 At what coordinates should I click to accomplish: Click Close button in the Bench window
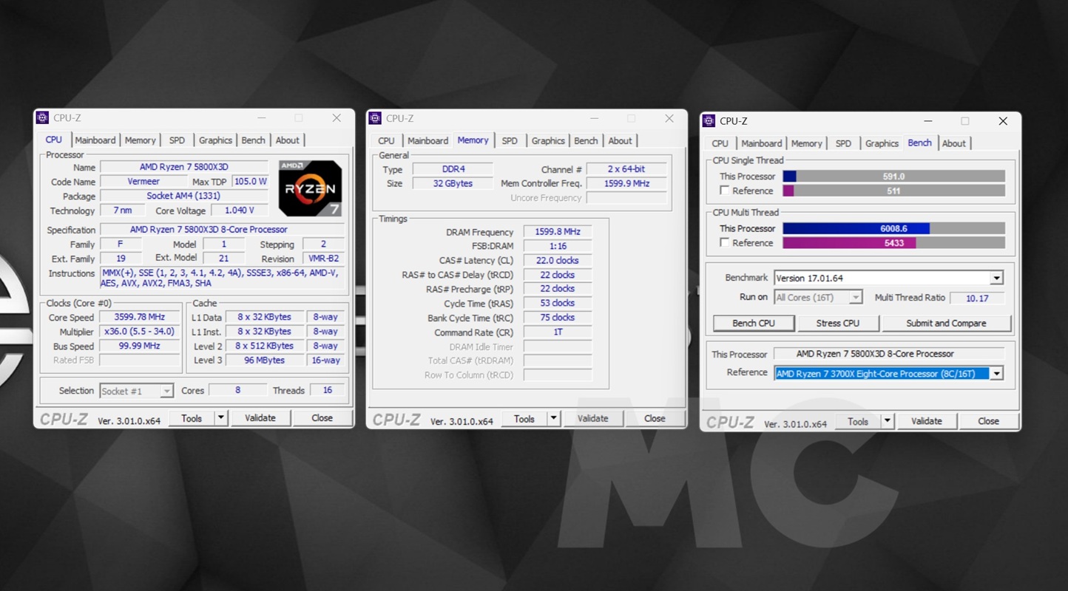click(988, 422)
